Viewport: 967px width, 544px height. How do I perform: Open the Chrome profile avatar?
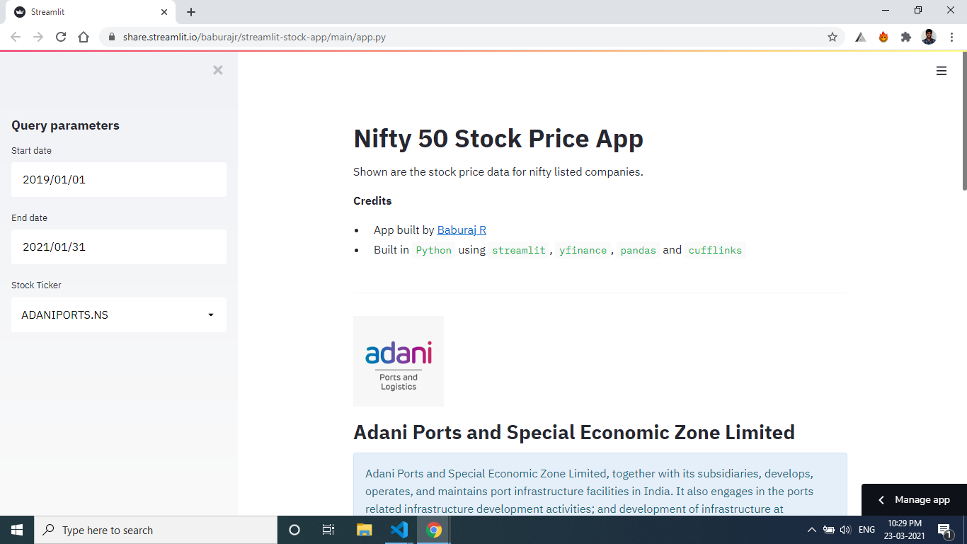(929, 37)
